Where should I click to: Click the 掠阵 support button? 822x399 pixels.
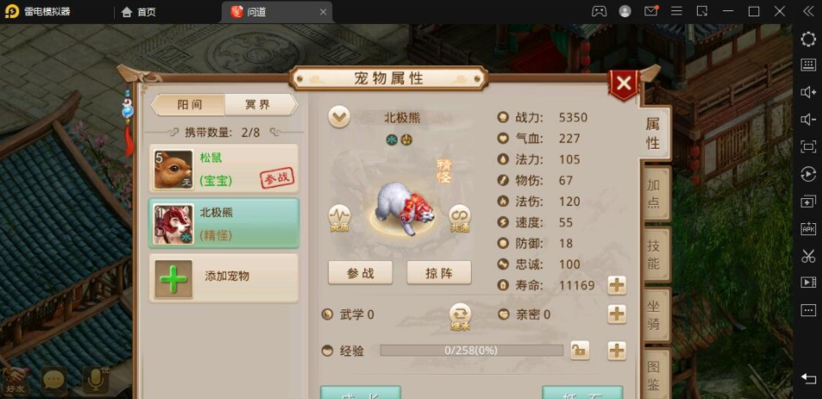tap(439, 273)
